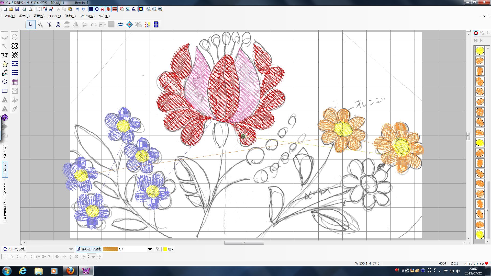Select the rectangle drawing tool
Image resolution: width=491 pixels, height=276 pixels.
click(x=5, y=91)
